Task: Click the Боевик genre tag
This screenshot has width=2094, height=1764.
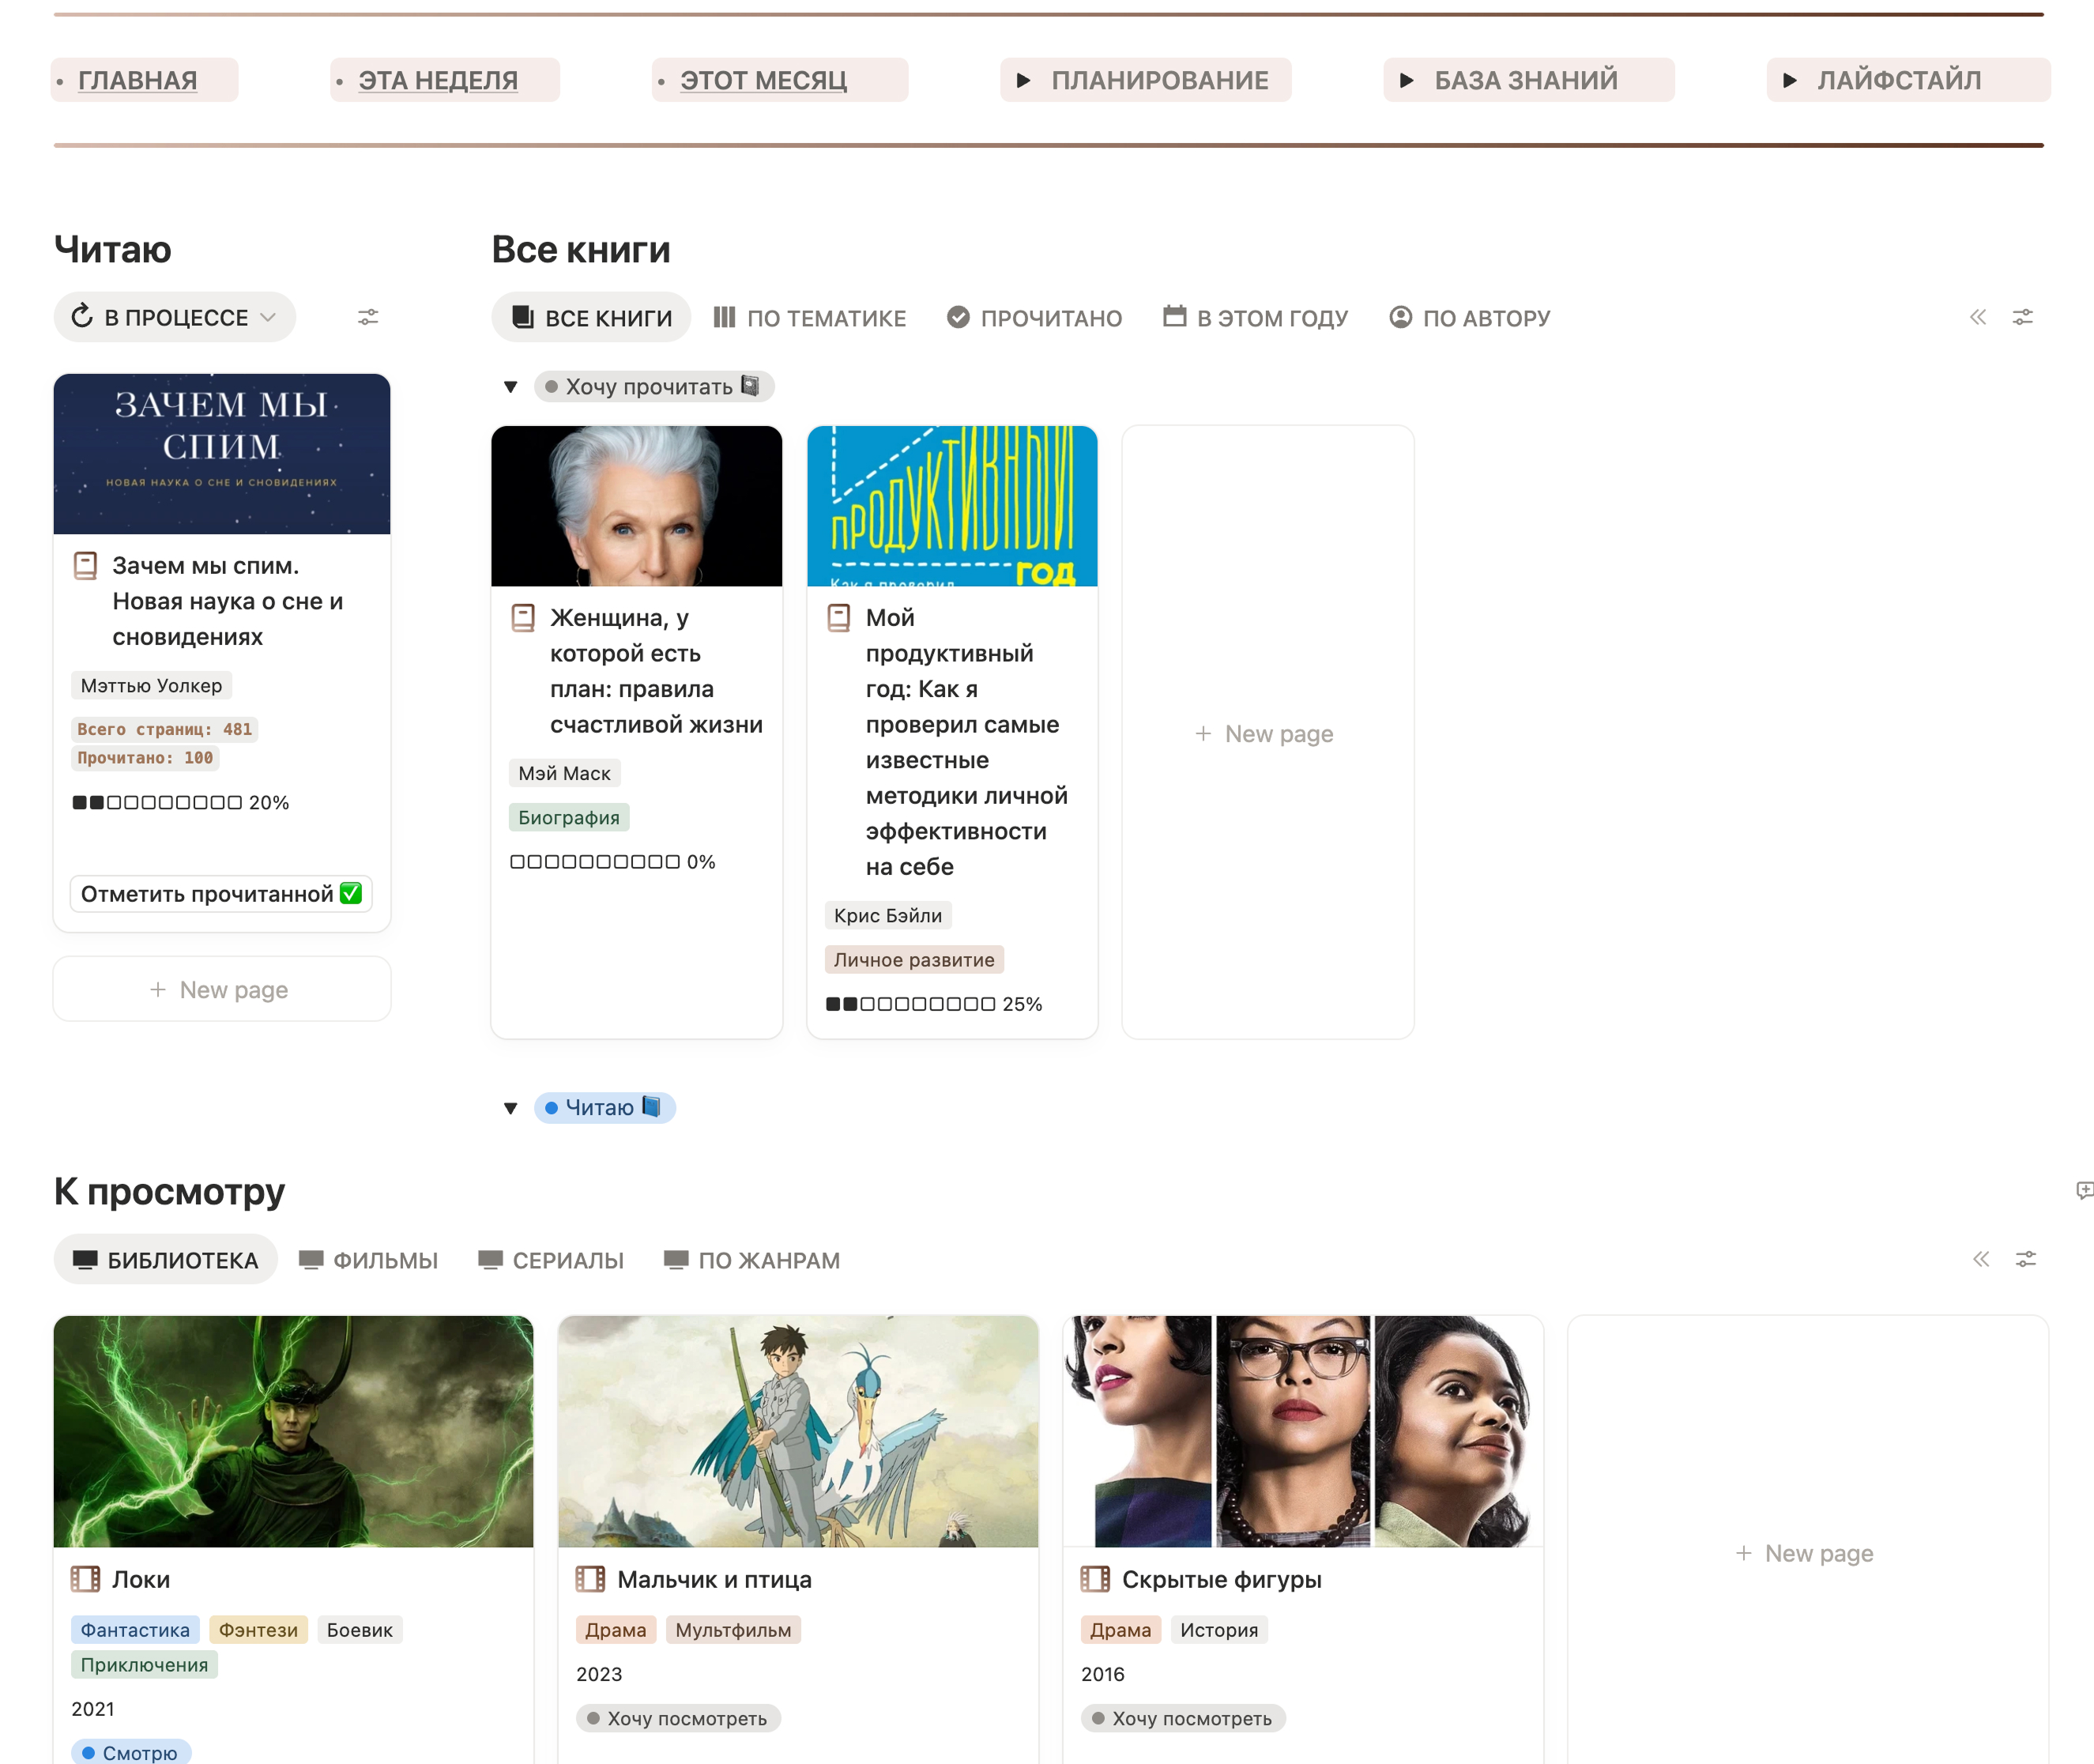Action: point(360,1629)
